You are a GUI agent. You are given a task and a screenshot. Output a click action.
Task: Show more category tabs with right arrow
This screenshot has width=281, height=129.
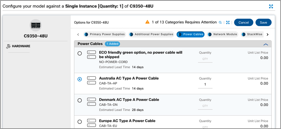click(268, 34)
